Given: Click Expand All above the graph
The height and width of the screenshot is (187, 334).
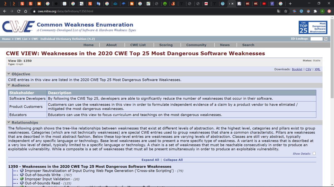Looking at the screenshot, I should 150,160.
